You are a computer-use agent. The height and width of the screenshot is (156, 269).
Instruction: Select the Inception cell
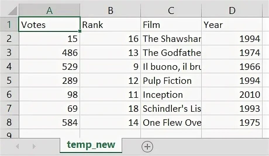tap(171, 95)
